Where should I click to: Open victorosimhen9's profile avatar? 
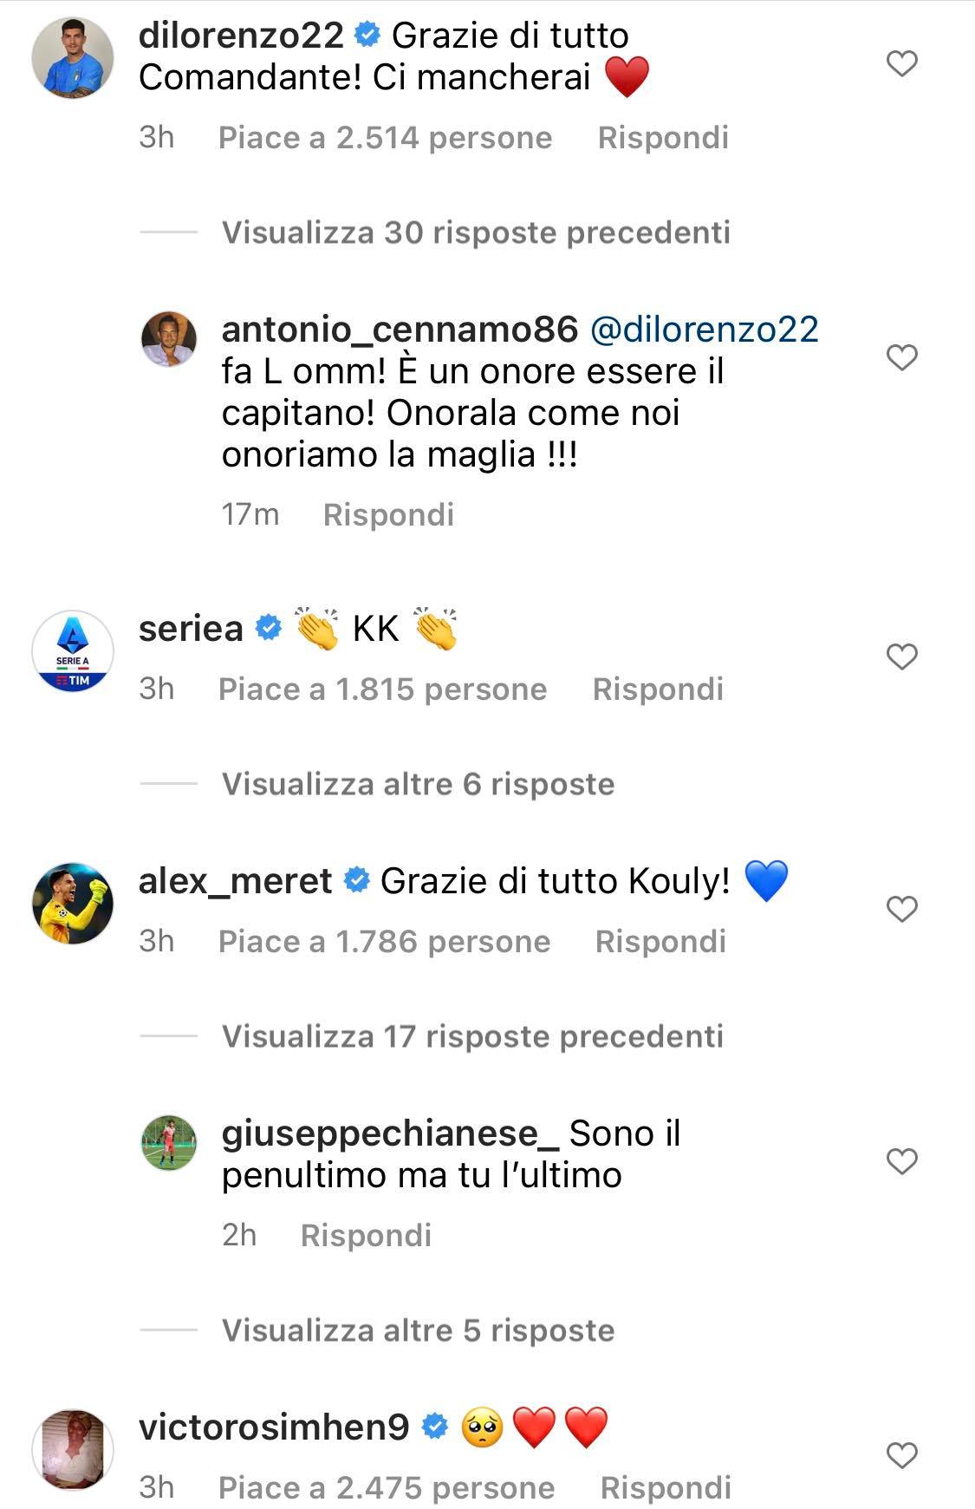(x=73, y=1449)
